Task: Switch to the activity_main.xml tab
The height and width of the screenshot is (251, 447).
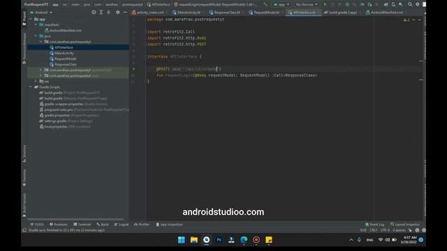Action: point(149,13)
